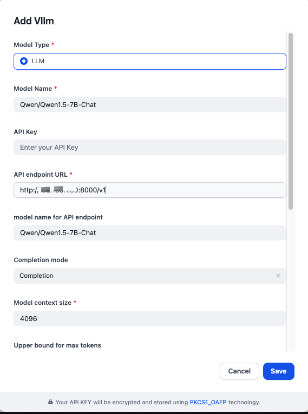Click the Add Vllm dialog title
Screen dimensions: 308x414
[x=34, y=21]
